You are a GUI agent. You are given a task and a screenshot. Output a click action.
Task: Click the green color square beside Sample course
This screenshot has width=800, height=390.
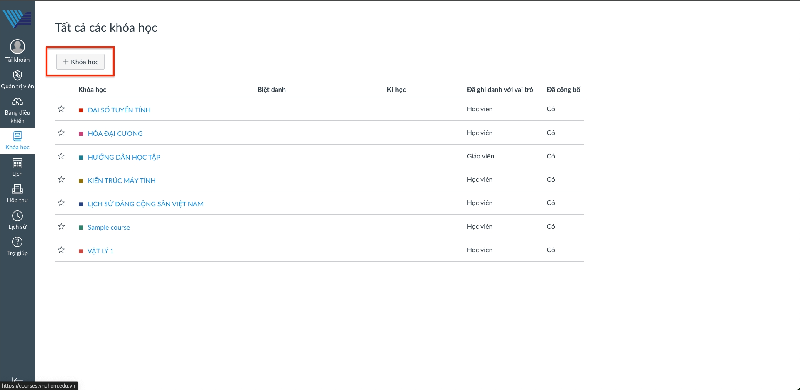pos(81,227)
